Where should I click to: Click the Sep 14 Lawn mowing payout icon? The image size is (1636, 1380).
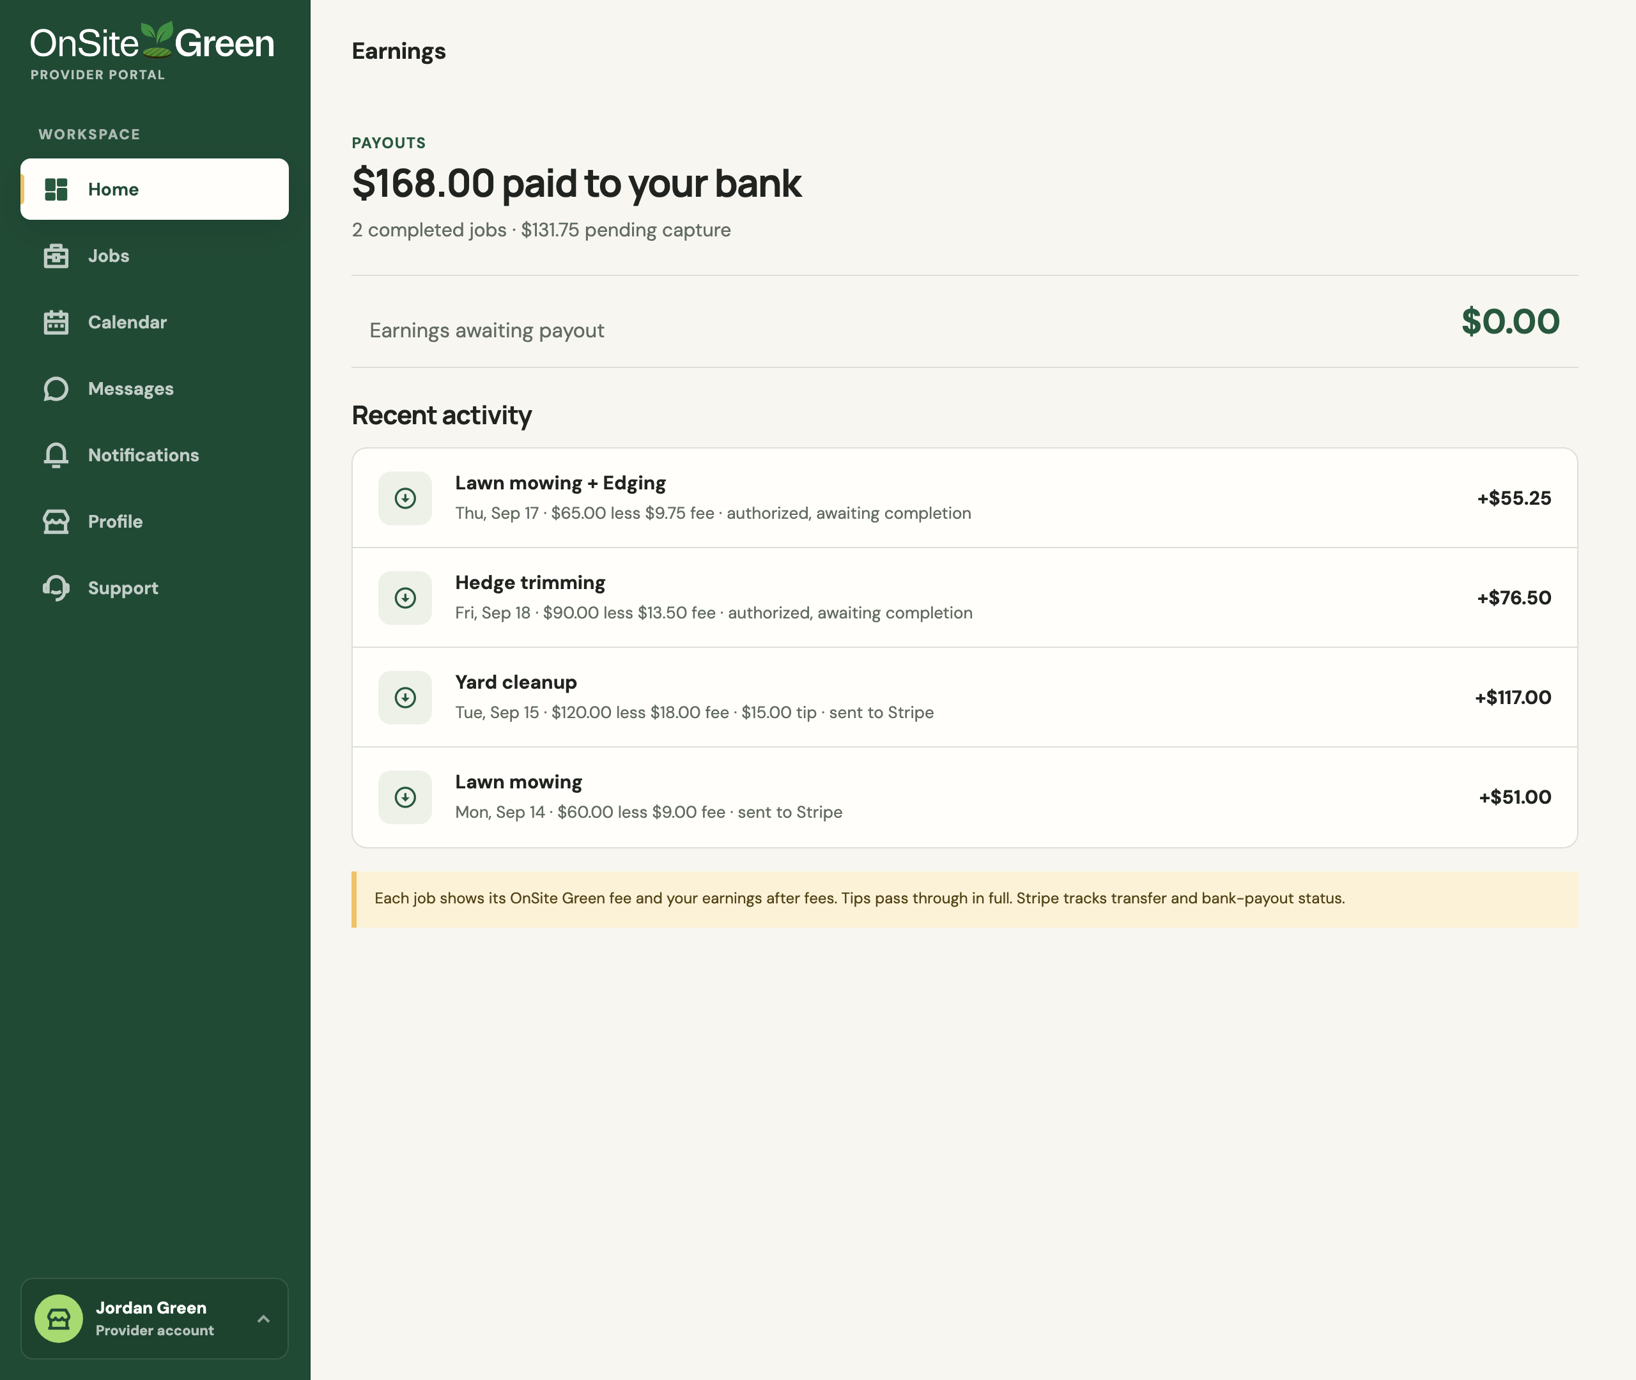coord(405,797)
